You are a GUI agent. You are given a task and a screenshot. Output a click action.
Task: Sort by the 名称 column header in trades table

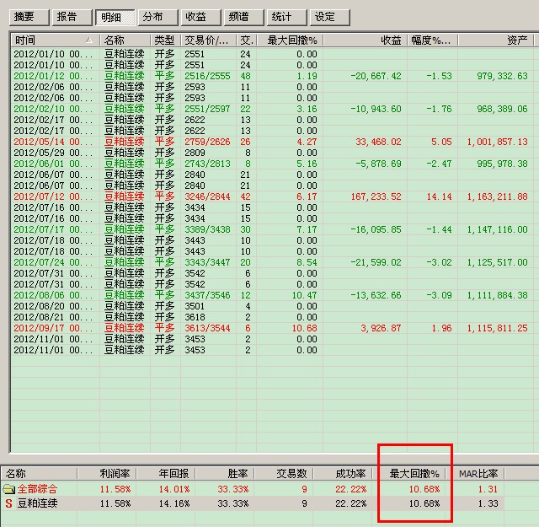point(125,40)
